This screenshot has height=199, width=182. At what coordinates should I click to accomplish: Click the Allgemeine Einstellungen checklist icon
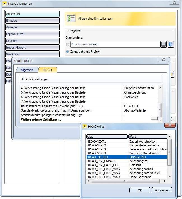pyautogui.click(x=71, y=19)
